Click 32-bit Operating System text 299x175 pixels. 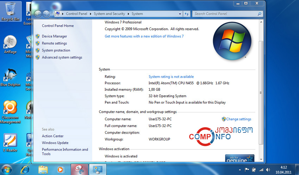click(167, 96)
